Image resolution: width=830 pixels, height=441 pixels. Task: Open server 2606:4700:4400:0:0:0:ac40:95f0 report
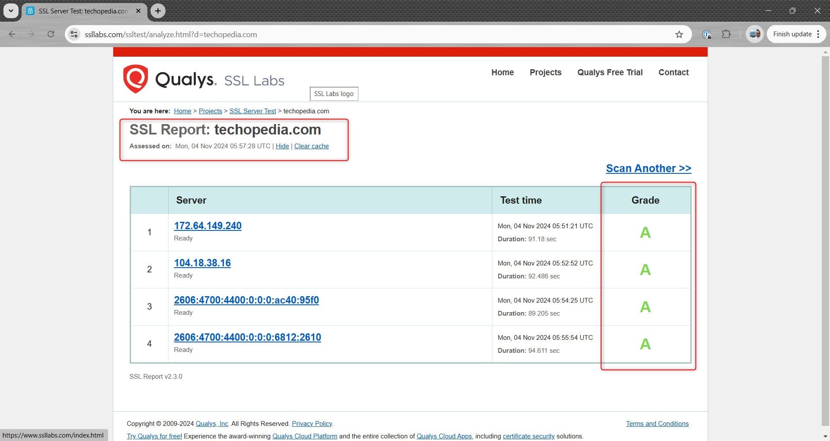pyautogui.click(x=246, y=300)
